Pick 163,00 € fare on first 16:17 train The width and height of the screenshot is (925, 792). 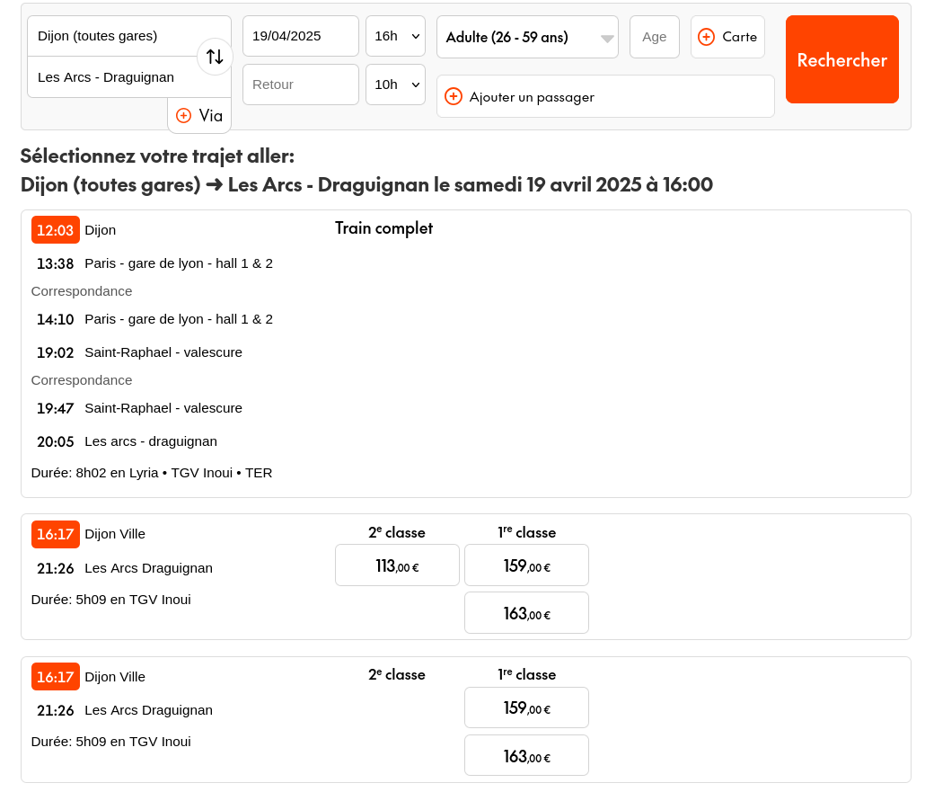pos(526,613)
